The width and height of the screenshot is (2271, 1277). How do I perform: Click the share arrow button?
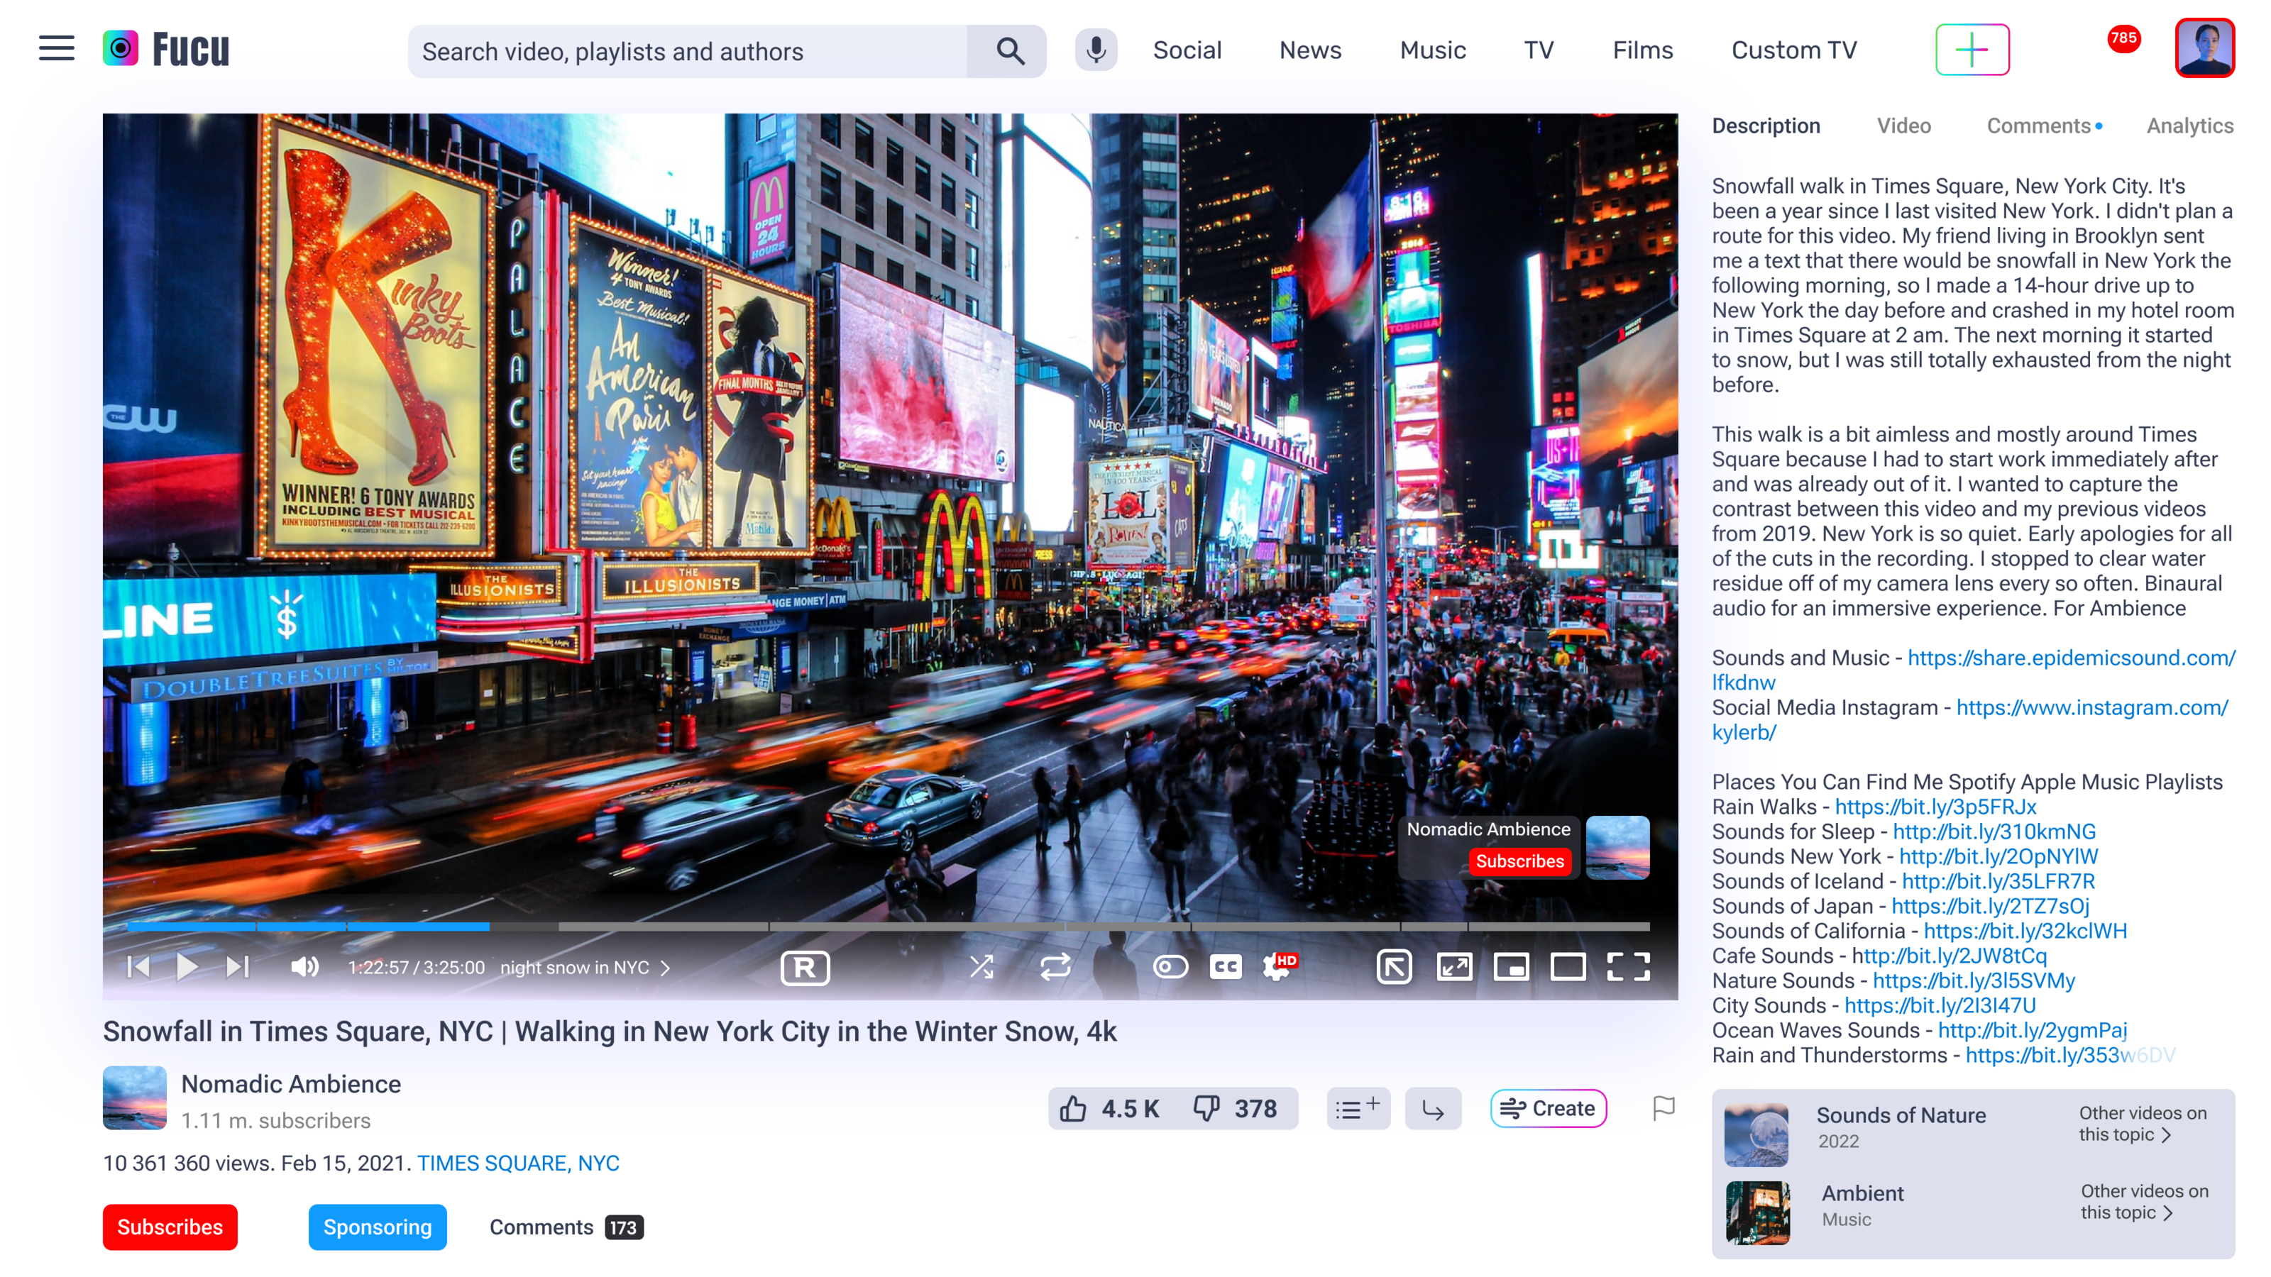1433,1109
